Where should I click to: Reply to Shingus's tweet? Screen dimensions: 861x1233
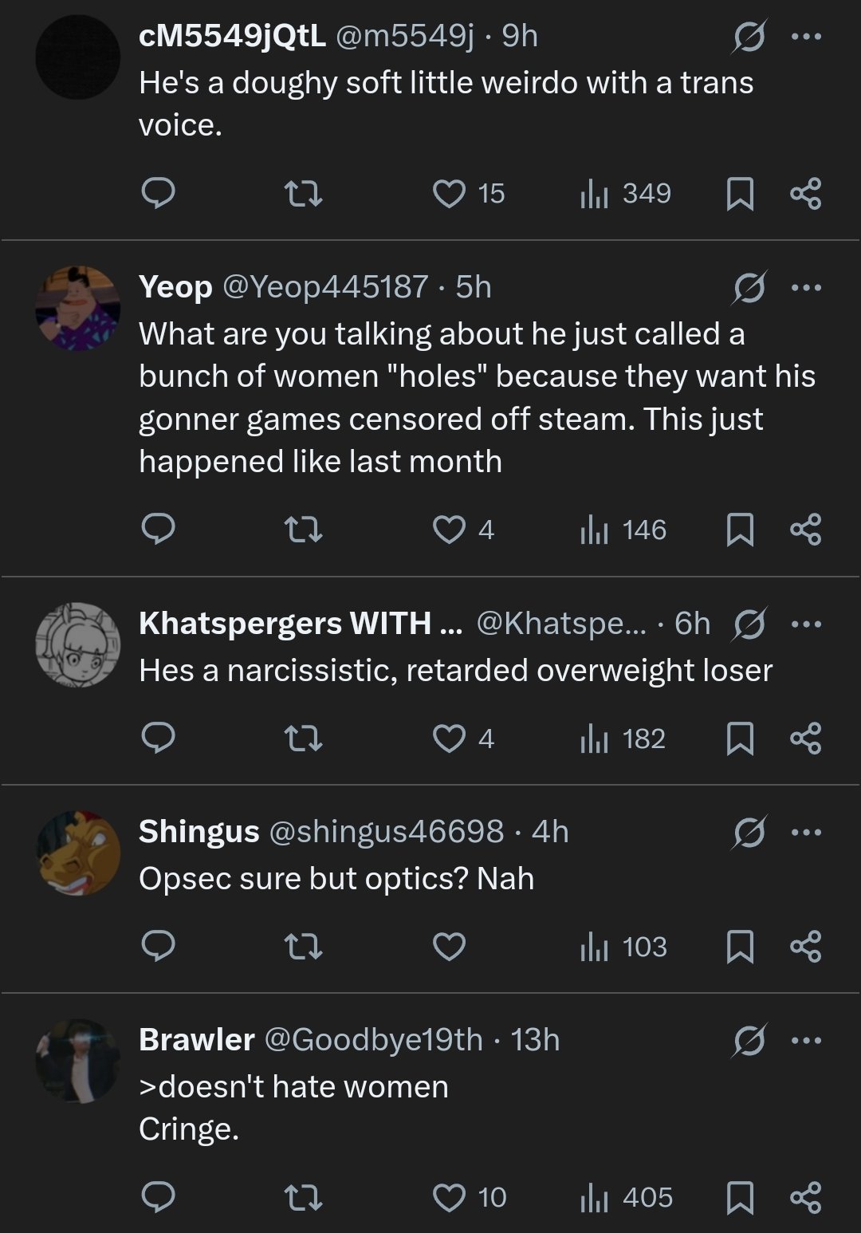(x=158, y=947)
